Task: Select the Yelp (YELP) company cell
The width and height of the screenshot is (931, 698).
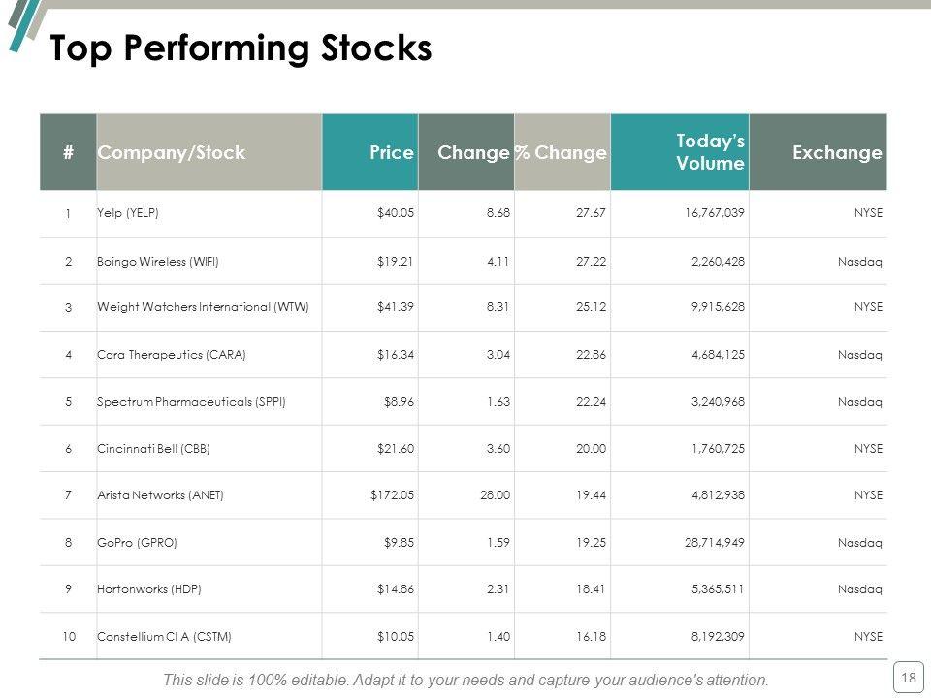Action: point(127,213)
